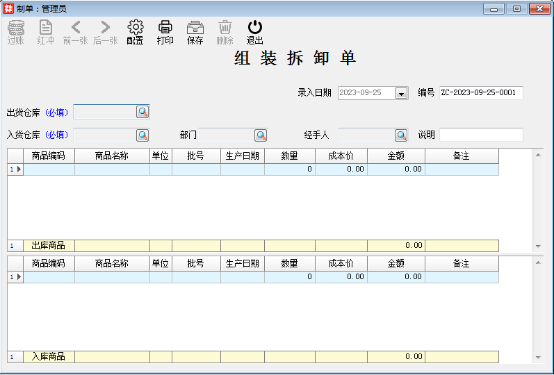Click 数量 cell in lower table row
The height and width of the screenshot is (375, 554).
pos(289,276)
